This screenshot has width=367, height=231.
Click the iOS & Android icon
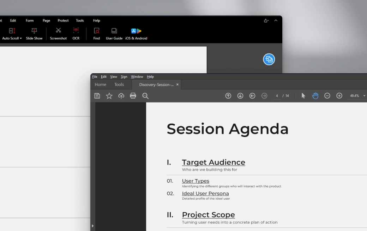tap(136, 34)
